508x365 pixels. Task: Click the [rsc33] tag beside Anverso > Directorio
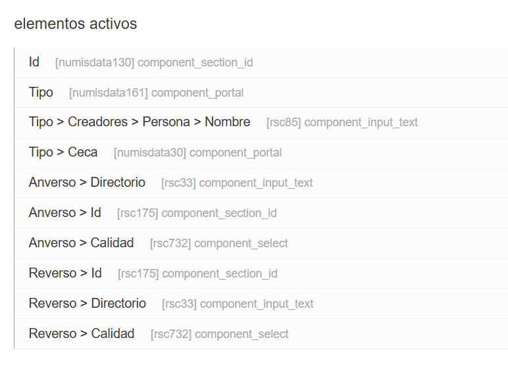(178, 183)
